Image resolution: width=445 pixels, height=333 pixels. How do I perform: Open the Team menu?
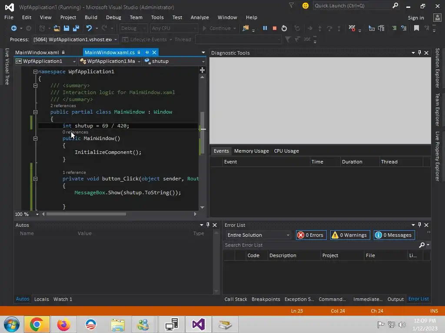coord(136,17)
